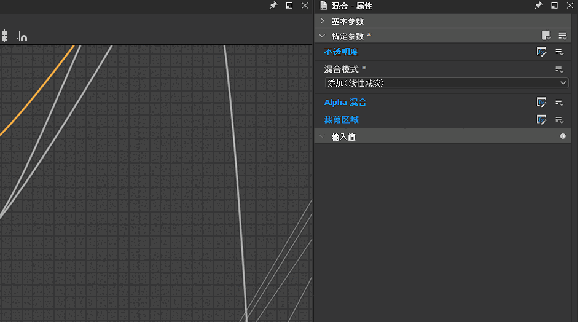Open the options menu for Alpha 混合 row
The width and height of the screenshot is (580, 322).
[560, 103]
